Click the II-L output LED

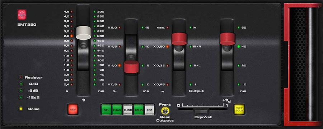coord(191,66)
